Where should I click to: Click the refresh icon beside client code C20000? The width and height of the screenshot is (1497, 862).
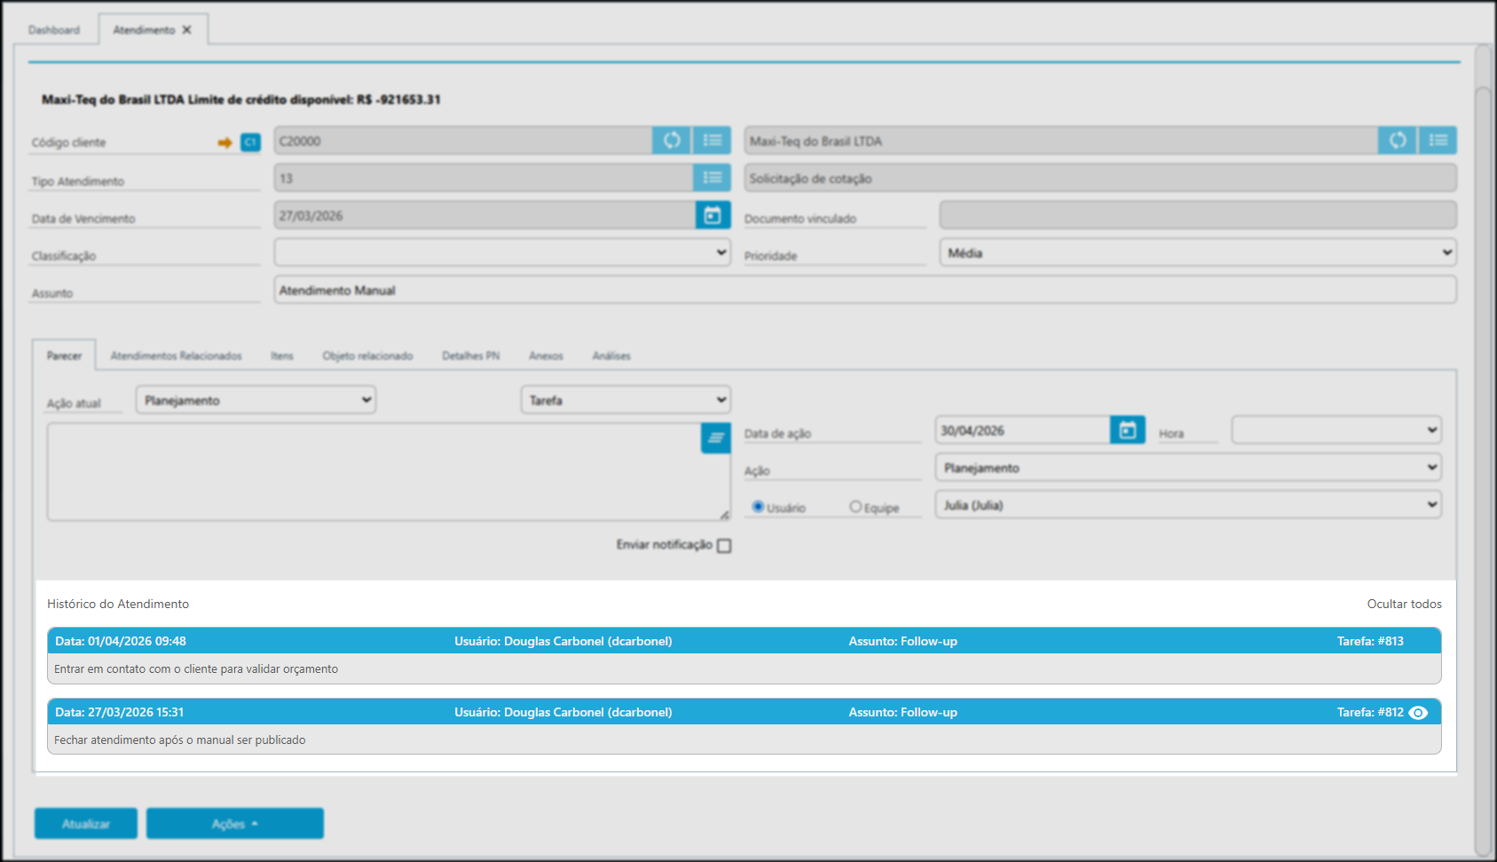(x=672, y=140)
